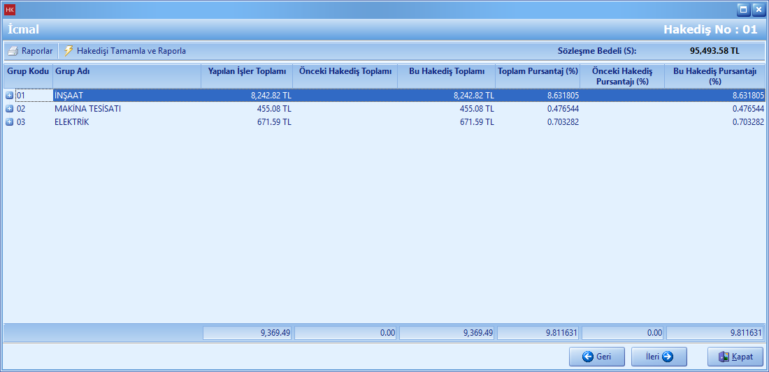769x372 pixels.
Task: Maximize the İcmal window
Action: 743,10
